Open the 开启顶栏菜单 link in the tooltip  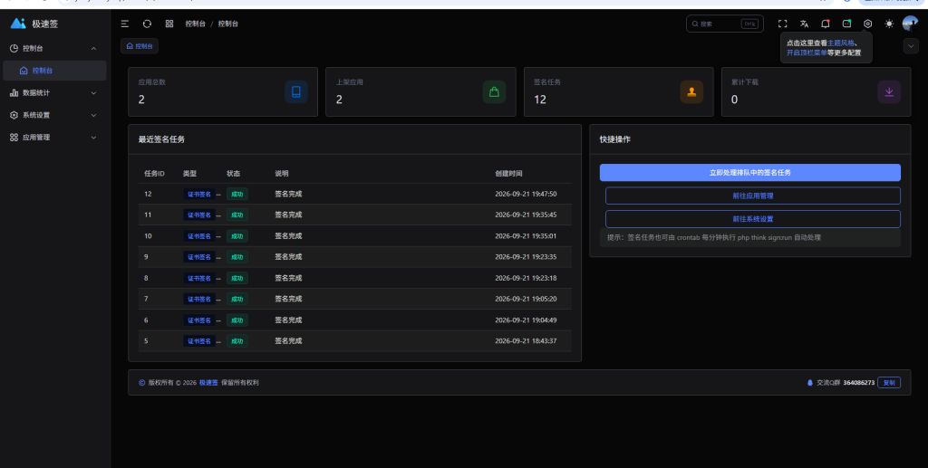[x=807, y=53]
